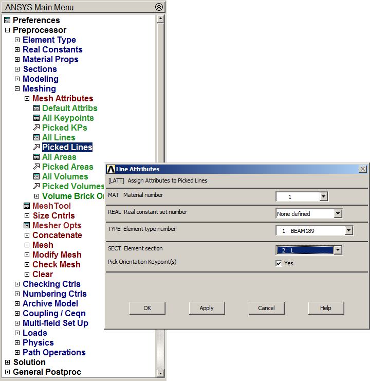Screen dimensions: 370x381
Task: Click the Preferences dialog icon
Action: click(7, 21)
